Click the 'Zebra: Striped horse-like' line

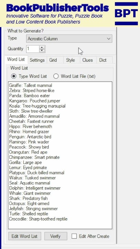tap(31, 91)
